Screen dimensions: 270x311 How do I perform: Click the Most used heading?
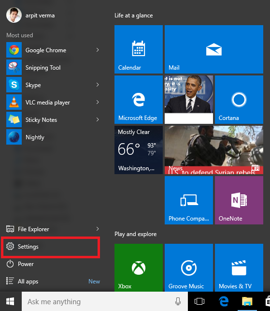point(20,35)
